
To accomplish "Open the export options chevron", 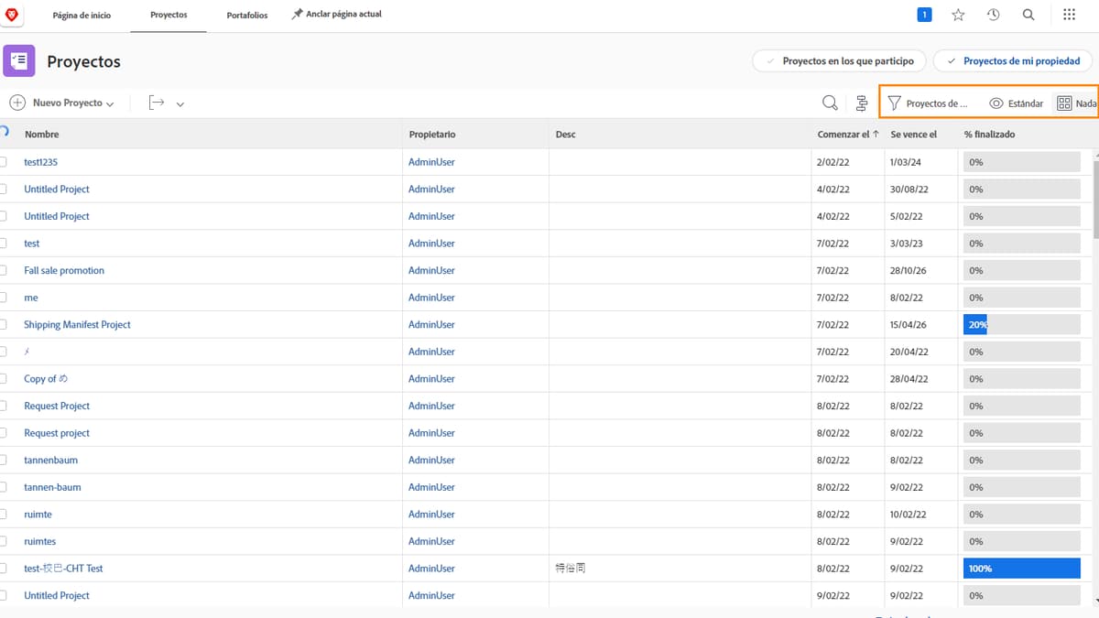I will [180, 103].
